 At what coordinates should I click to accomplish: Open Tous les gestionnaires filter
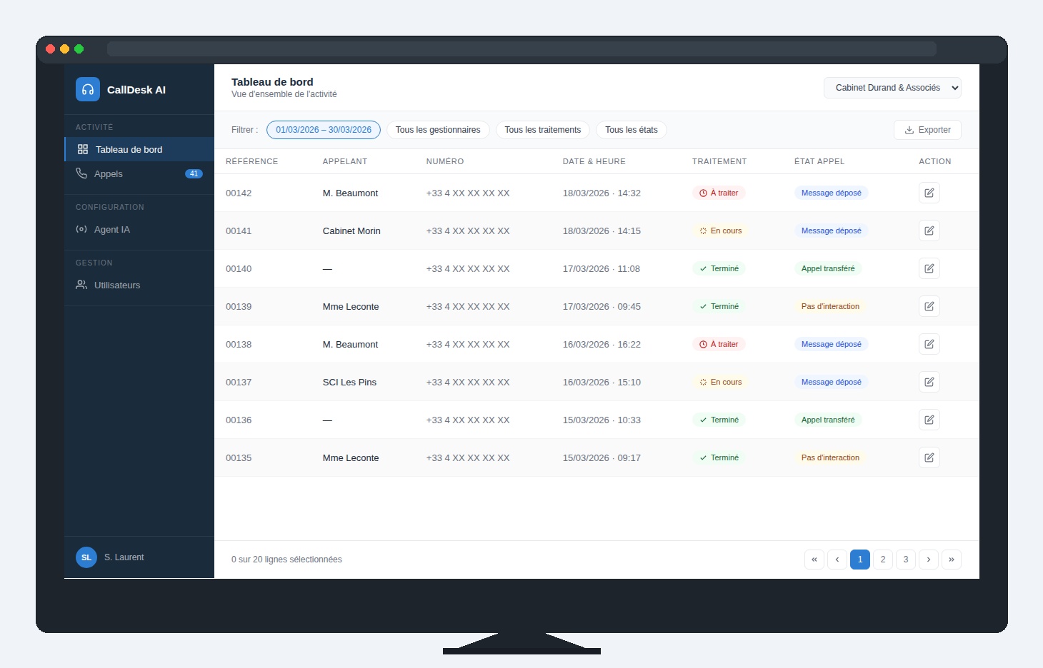coord(438,130)
